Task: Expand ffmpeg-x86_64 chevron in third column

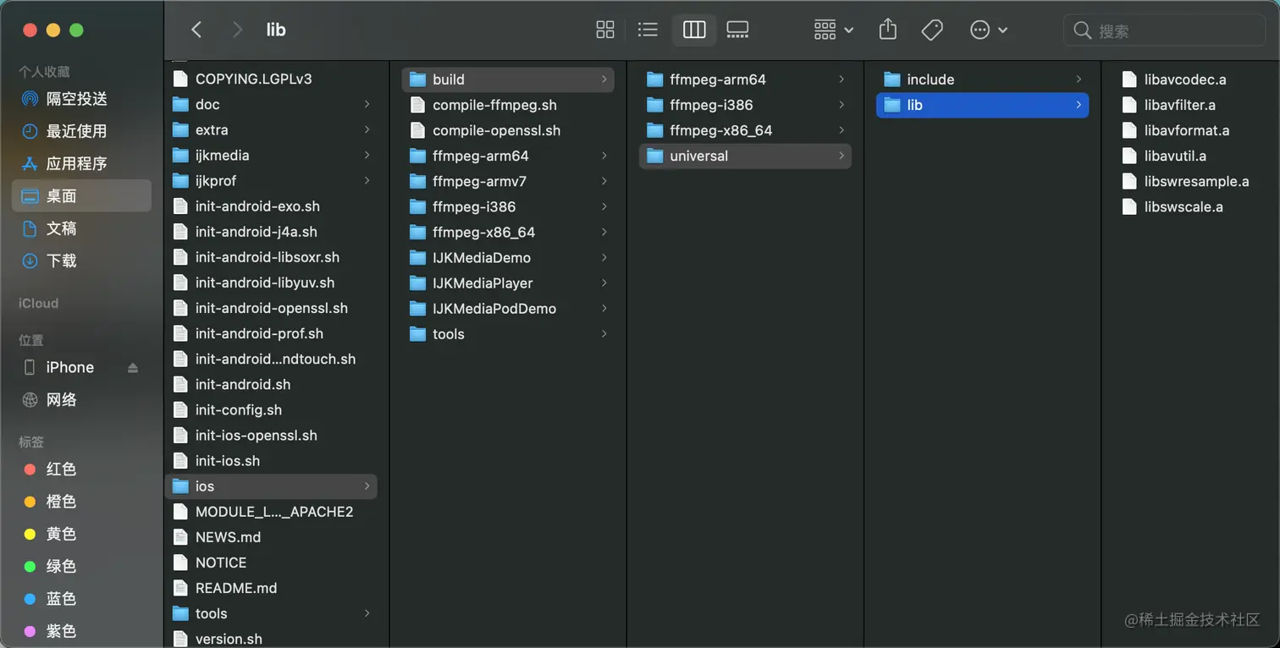Action: pos(841,130)
